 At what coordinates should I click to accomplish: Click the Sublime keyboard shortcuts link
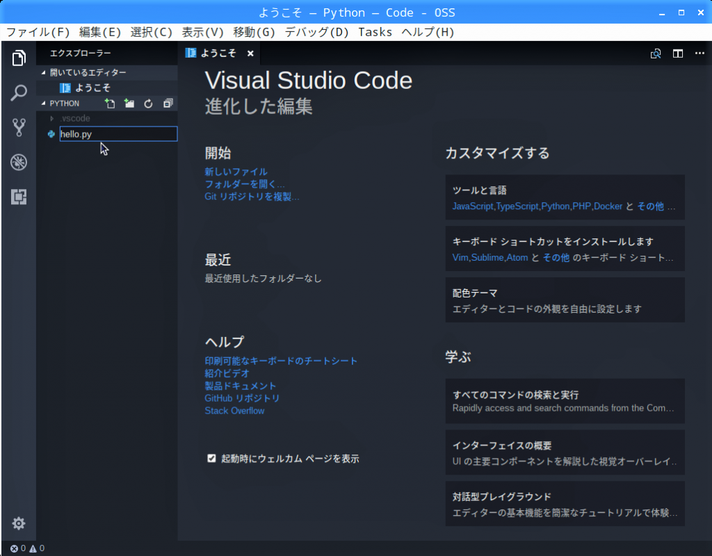pos(487,258)
